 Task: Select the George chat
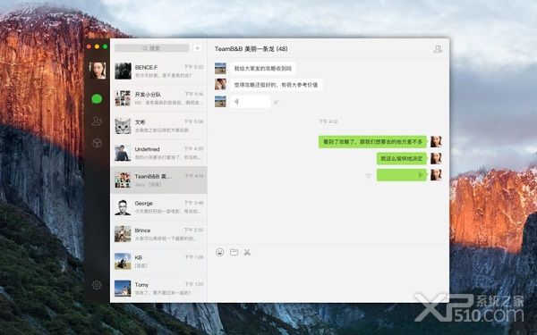159,207
